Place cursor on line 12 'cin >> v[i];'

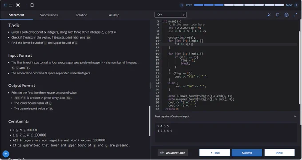pos(184,44)
